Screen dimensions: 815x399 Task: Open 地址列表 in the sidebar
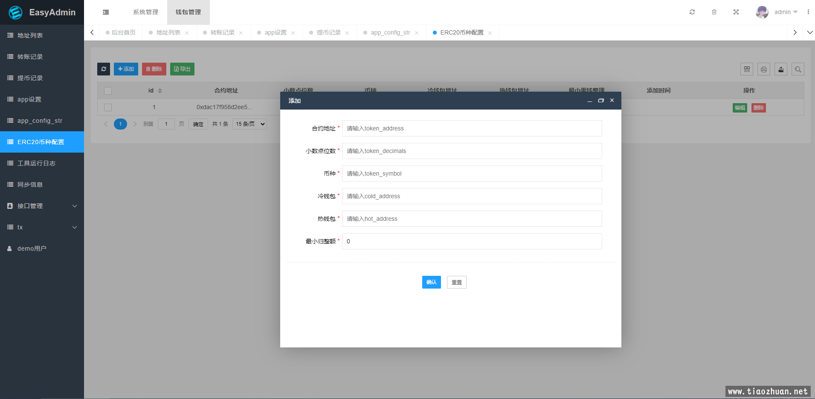click(x=42, y=35)
